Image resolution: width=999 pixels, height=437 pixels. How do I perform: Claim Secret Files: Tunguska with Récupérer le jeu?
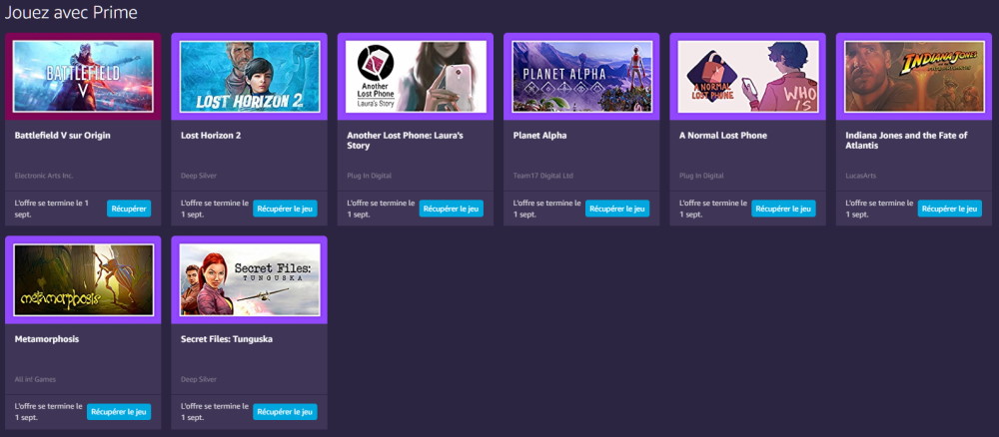click(x=285, y=411)
